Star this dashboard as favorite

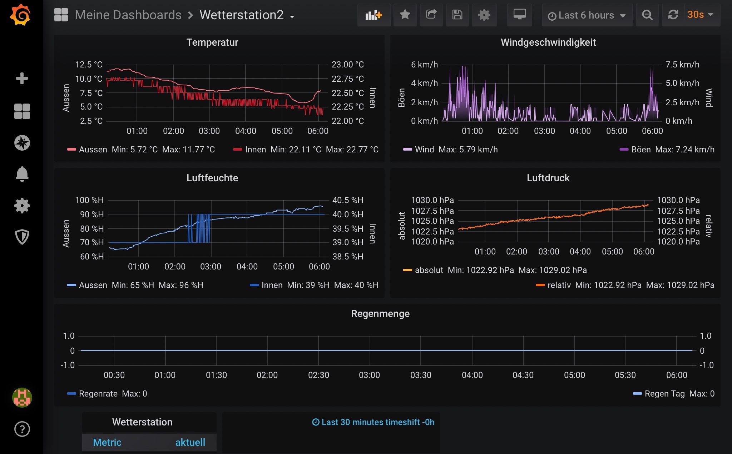(405, 15)
